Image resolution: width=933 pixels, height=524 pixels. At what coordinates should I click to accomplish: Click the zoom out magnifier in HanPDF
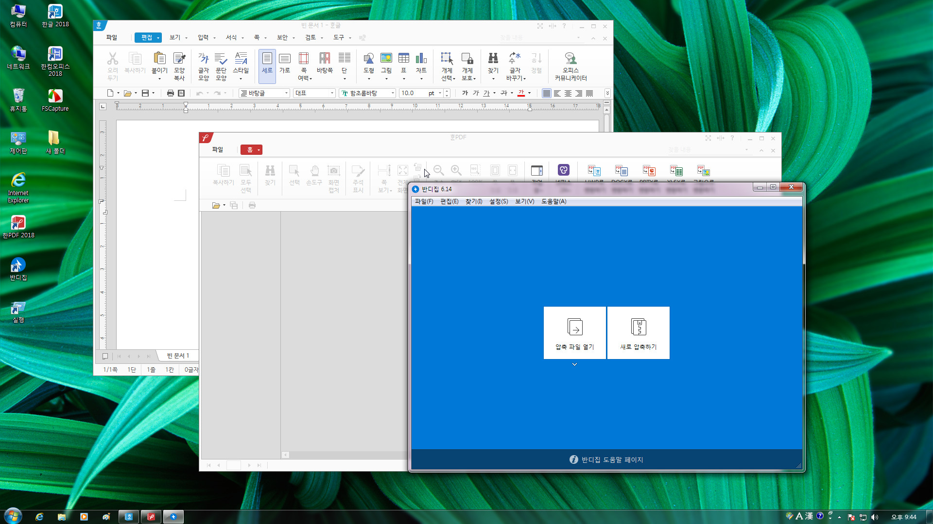438,170
